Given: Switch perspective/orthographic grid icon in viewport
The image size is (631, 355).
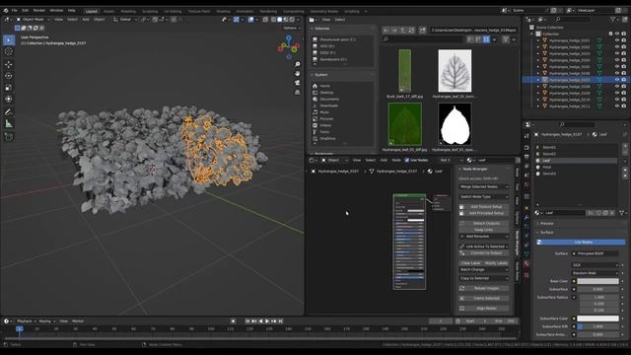Looking at the screenshot, I should point(298,92).
